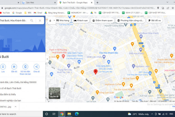Image resolution: width=175 pixels, height=117 pixels.
Task: Open the Bảng hàng Monarc... bookmark
Action: pyautogui.click(x=55, y=13)
